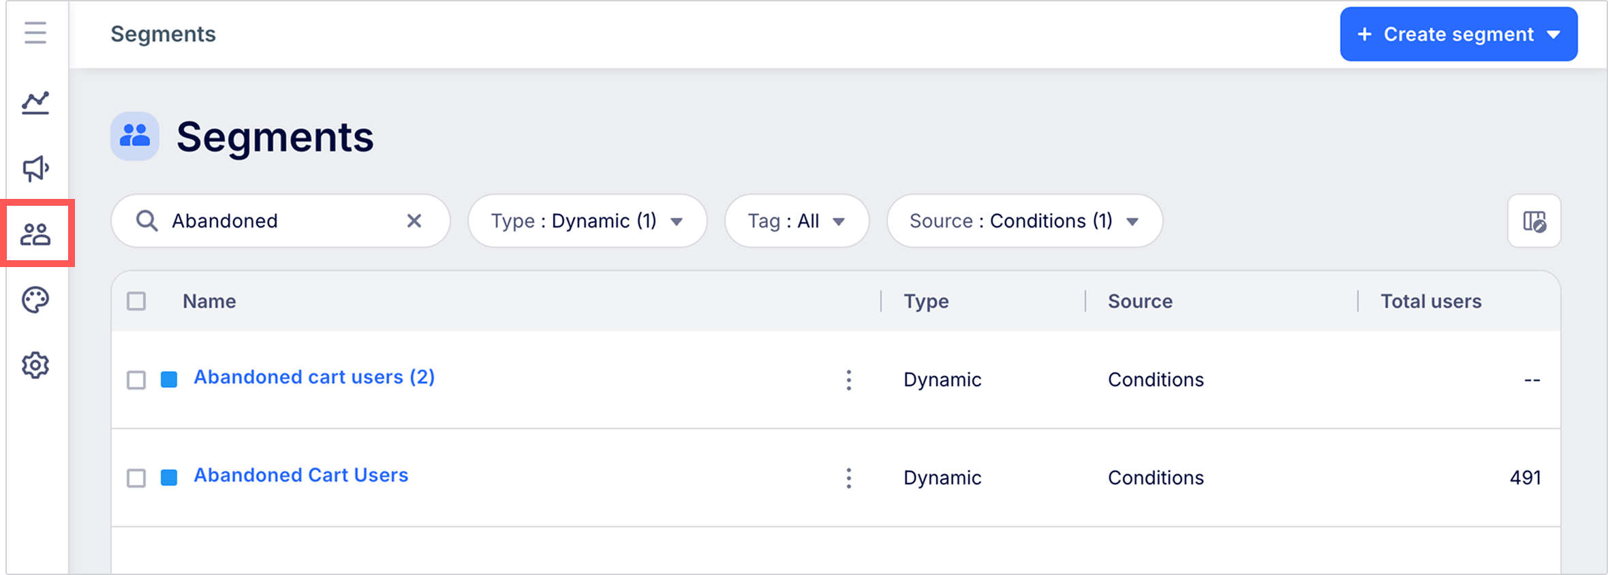Image resolution: width=1608 pixels, height=575 pixels.
Task: Open the analytics chart sidebar icon
Action: pyautogui.click(x=35, y=103)
